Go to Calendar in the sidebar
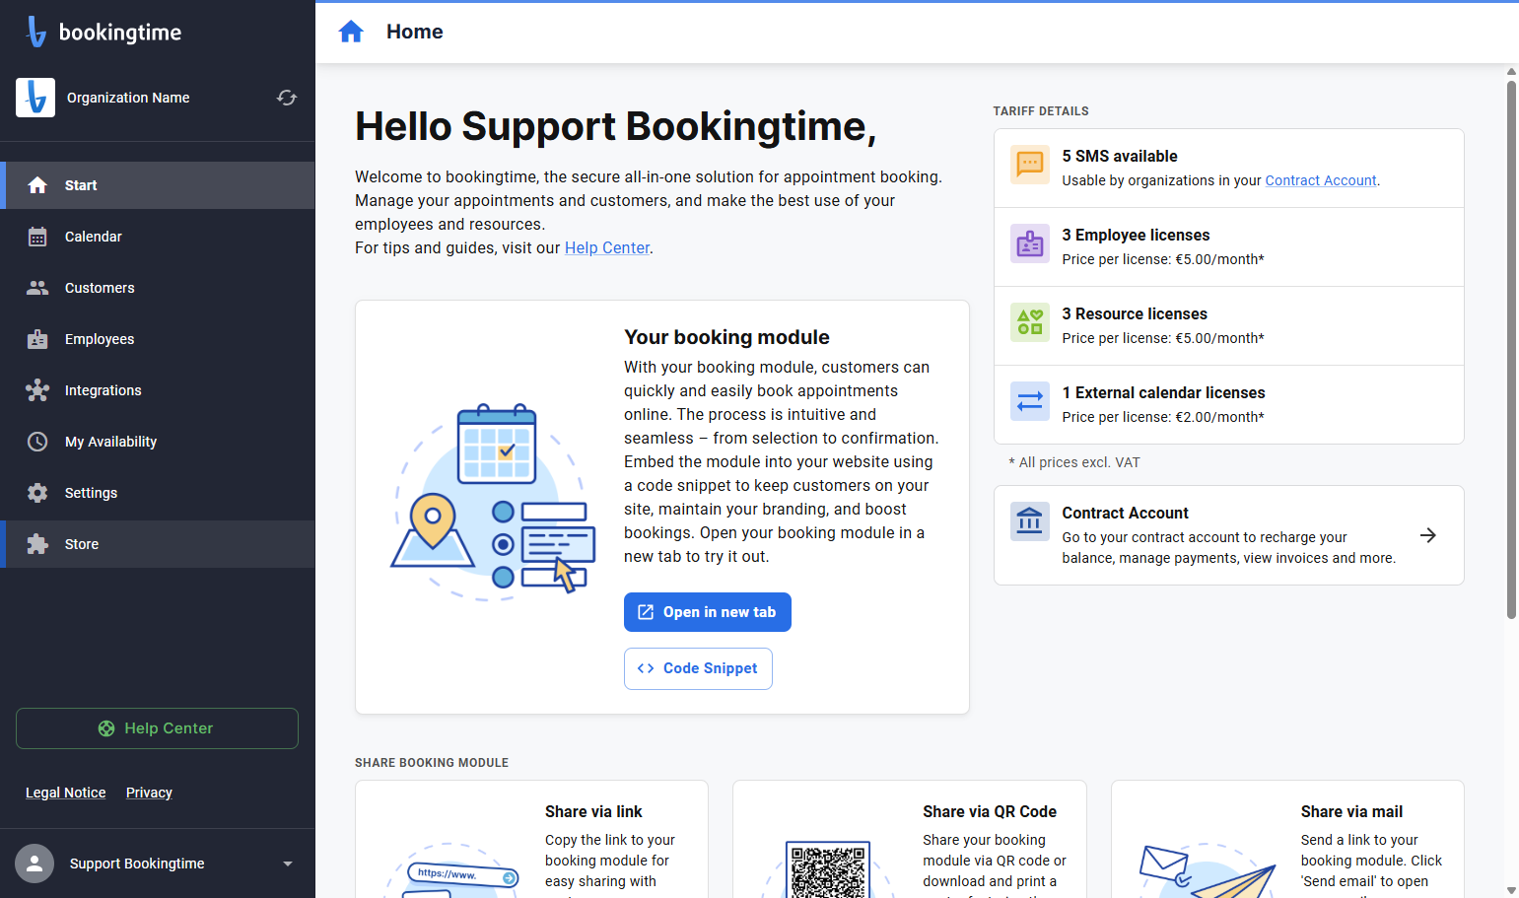1519x898 pixels. point(158,237)
